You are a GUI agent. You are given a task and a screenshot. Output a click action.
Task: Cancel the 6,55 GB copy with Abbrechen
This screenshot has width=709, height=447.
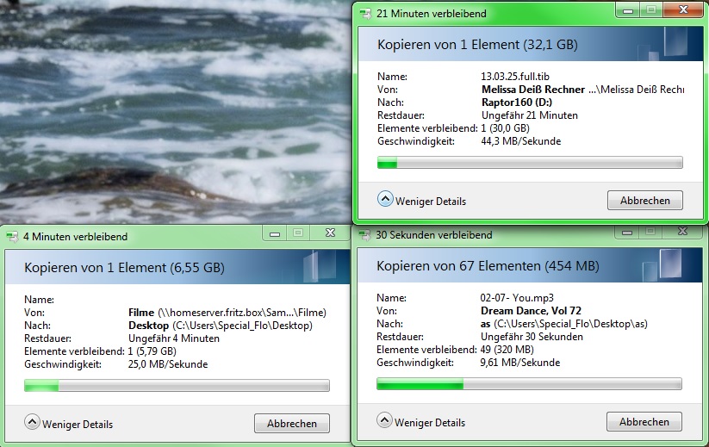pos(292,424)
